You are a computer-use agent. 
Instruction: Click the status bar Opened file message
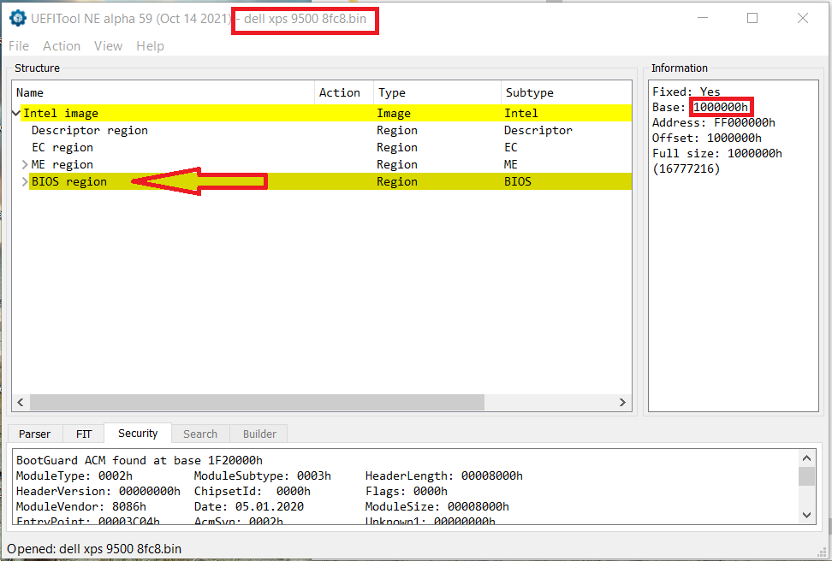click(94, 549)
